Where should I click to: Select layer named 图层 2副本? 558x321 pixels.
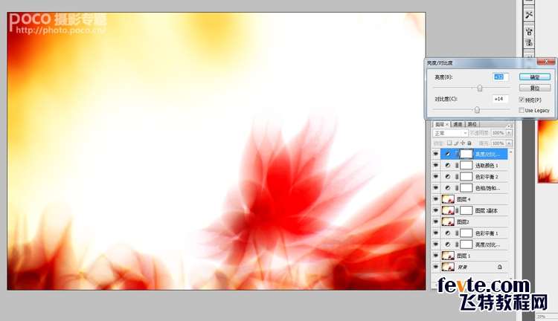[x=486, y=211]
